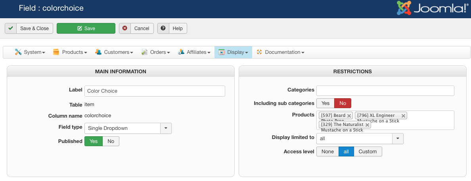The width and height of the screenshot is (471, 181).
Task: Set Access level to Custom
Action: [368, 152]
